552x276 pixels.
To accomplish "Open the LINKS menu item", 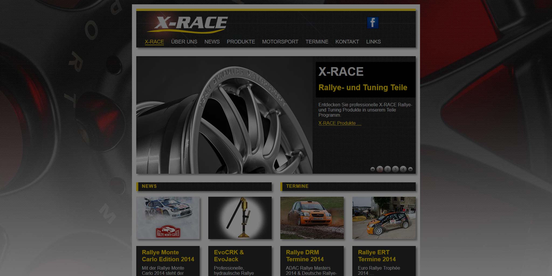I will pos(373,42).
